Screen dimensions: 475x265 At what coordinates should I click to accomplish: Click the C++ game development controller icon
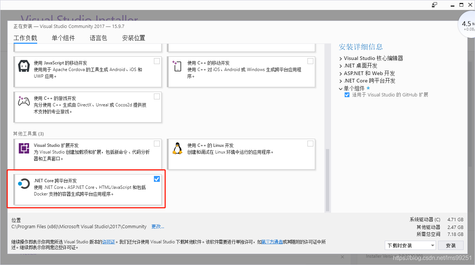coord(24,101)
